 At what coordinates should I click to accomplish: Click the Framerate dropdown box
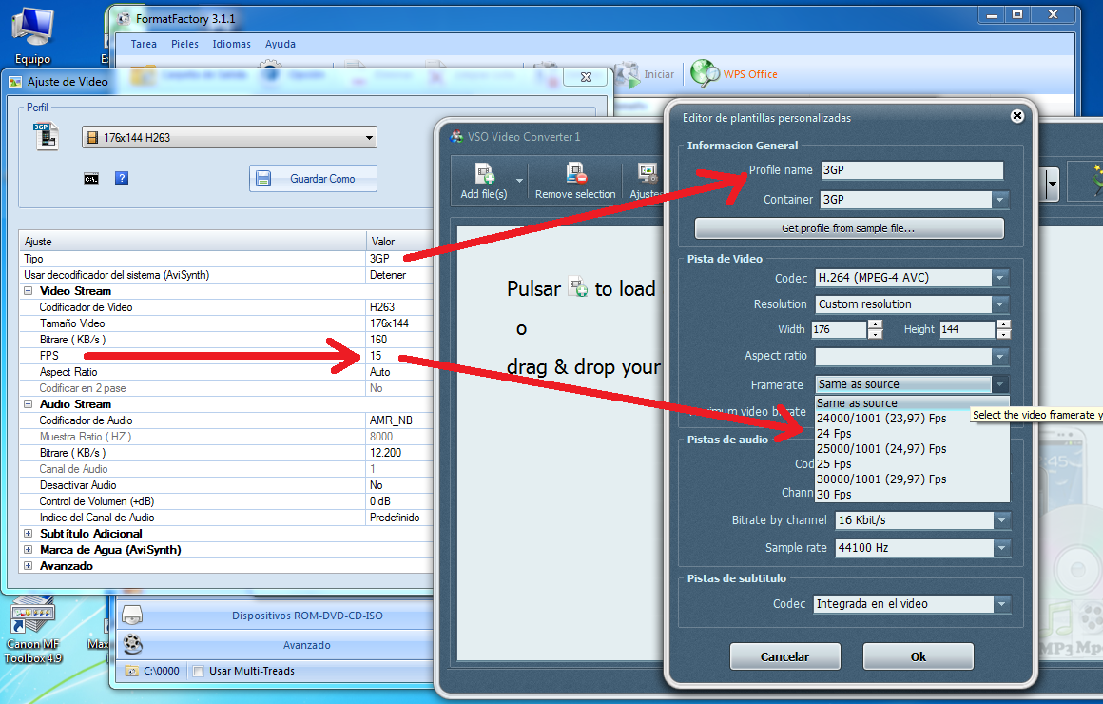click(x=913, y=384)
